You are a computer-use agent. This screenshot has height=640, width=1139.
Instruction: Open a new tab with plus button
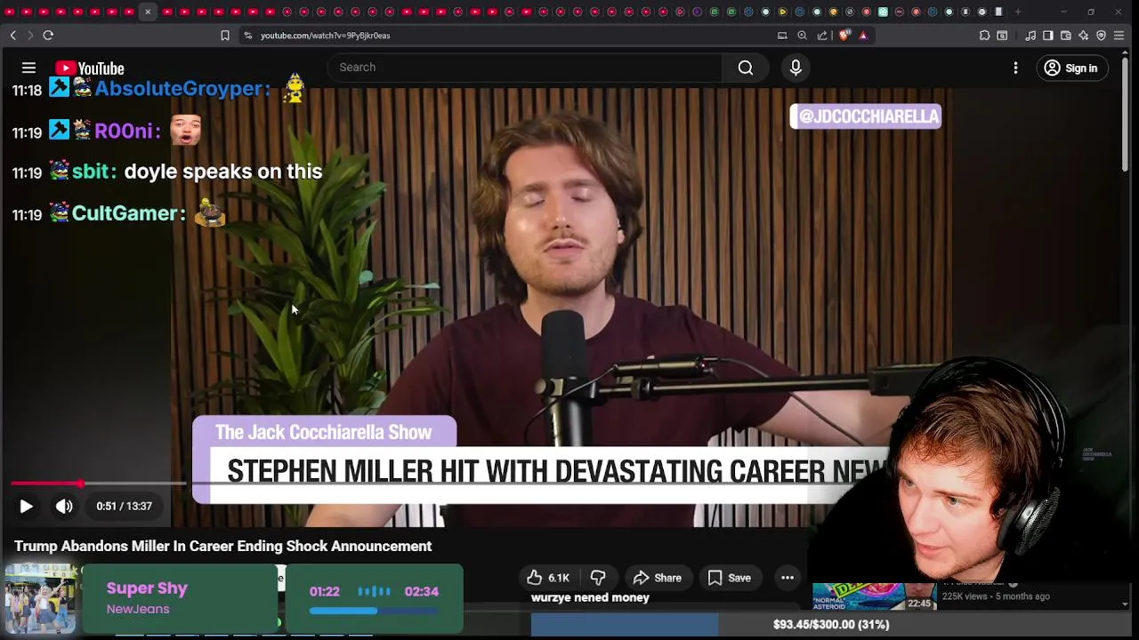(1017, 12)
